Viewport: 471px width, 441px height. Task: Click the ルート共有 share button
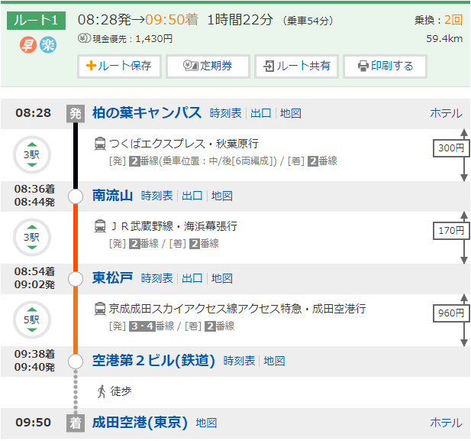[296, 66]
